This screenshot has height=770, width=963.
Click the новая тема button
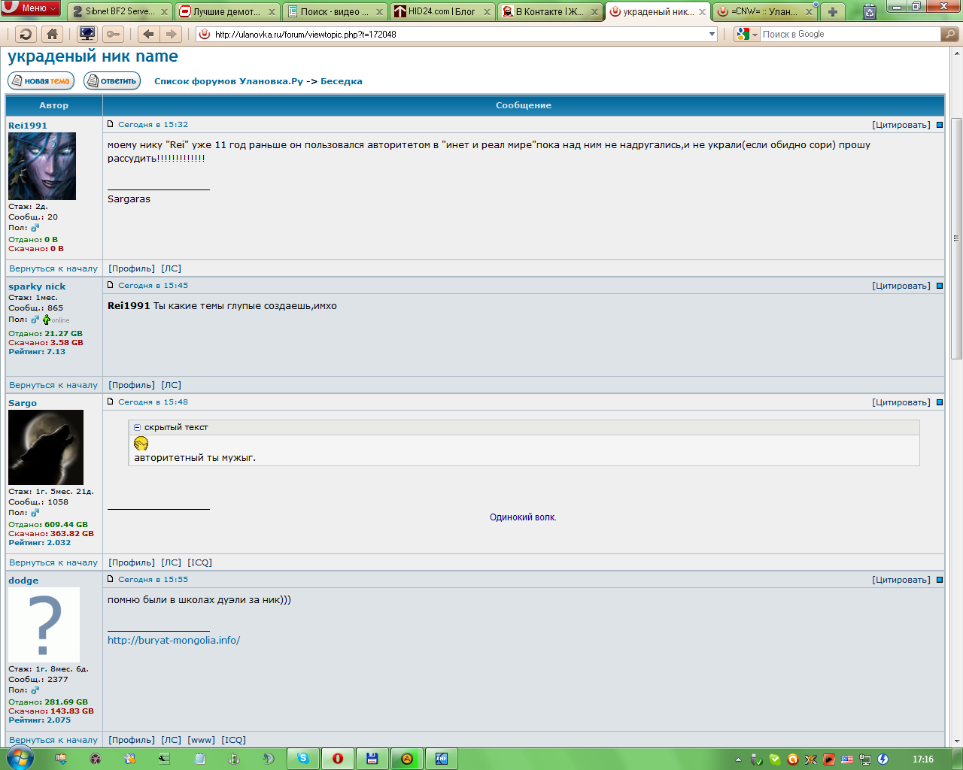point(41,81)
